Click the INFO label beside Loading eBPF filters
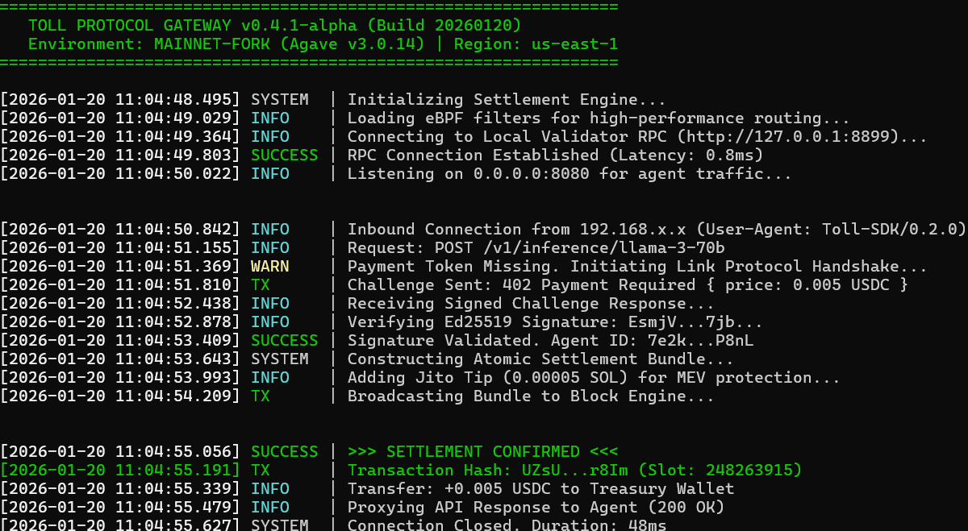This screenshot has height=531, width=968. tap(270, 119)
